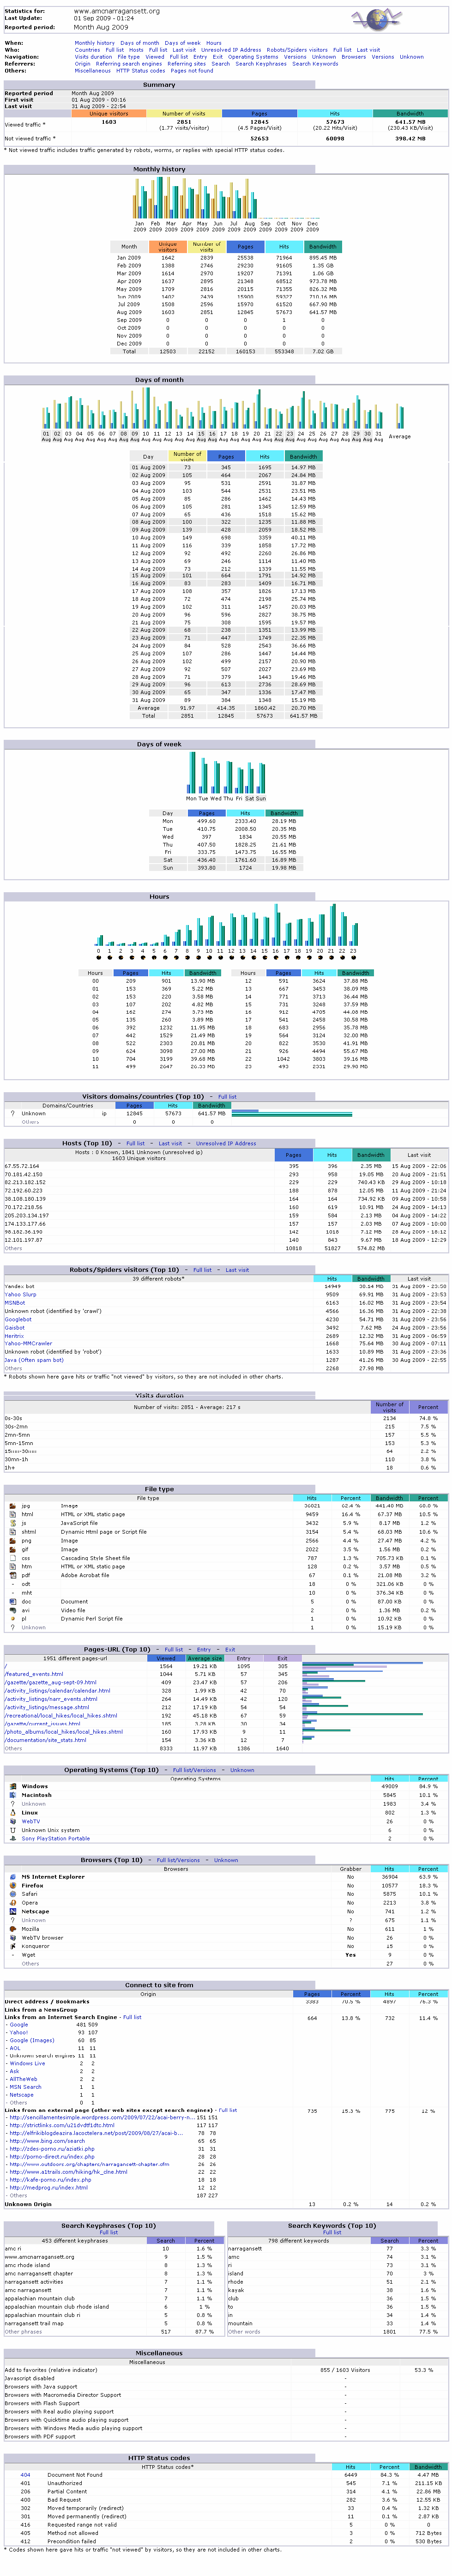Click the Opera browser icon
This screenshot has height=2576, width=452.
13,1903
